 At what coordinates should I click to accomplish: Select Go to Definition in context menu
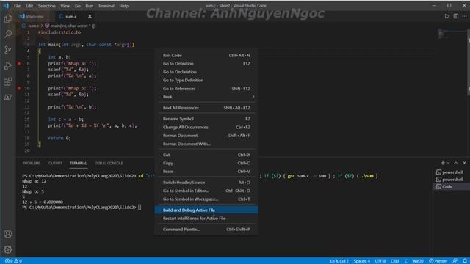coord(206,64)
